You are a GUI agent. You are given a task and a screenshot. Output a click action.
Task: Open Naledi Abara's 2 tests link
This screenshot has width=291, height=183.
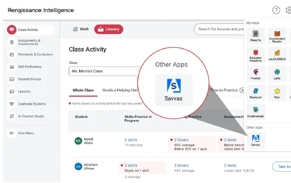(x=230, y=140)
